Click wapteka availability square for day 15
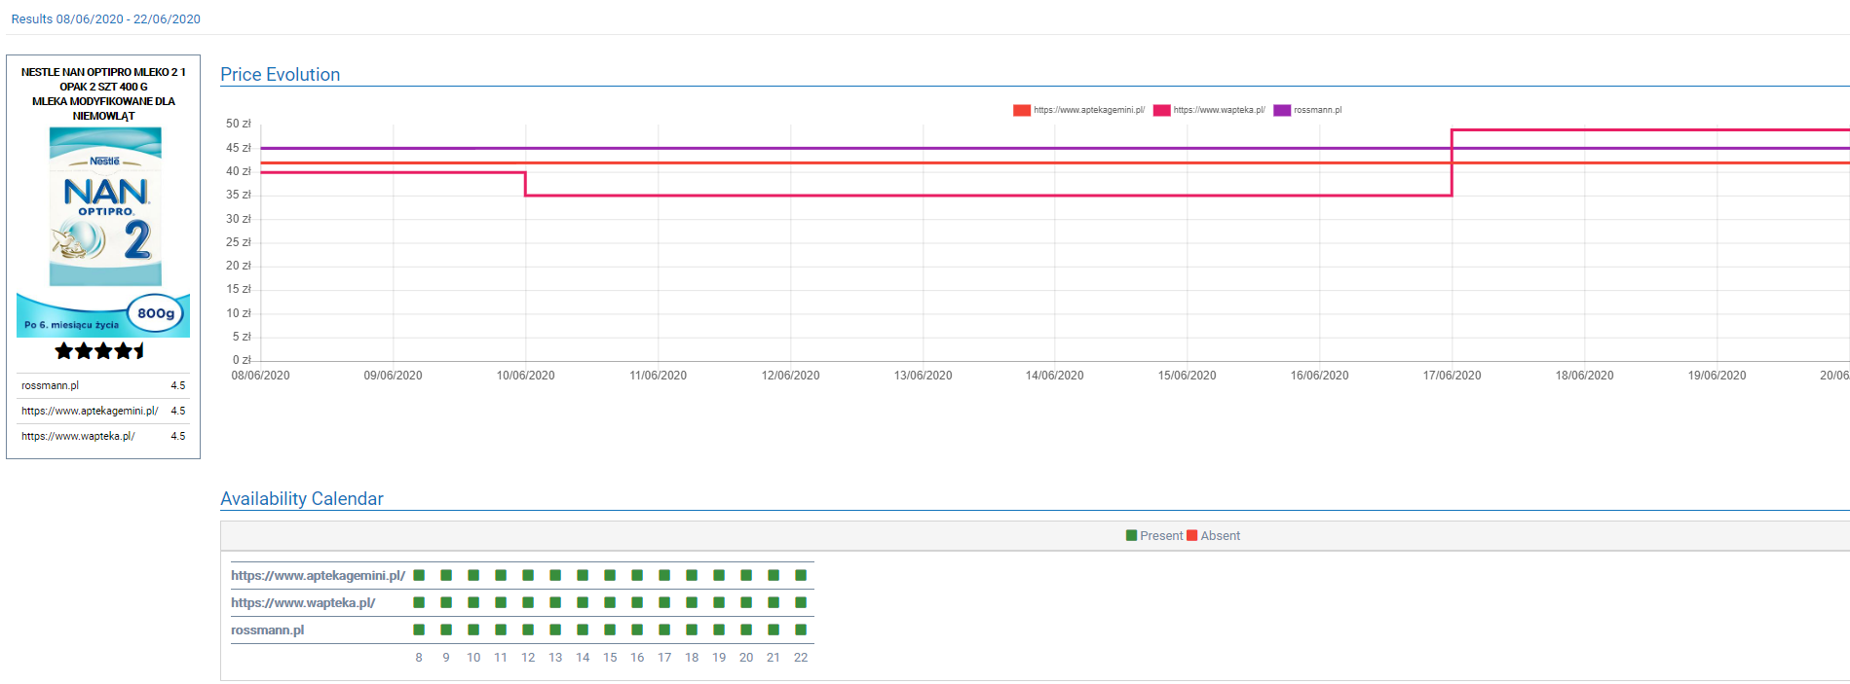This screenshot has width=1850, height=684. coord(610,602)
